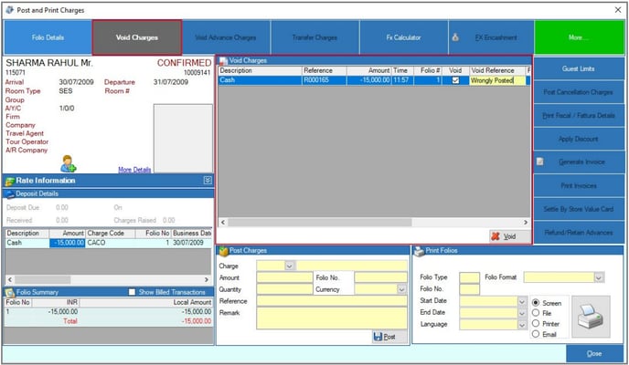Open the Transfer Charges tab

(315, 38)
